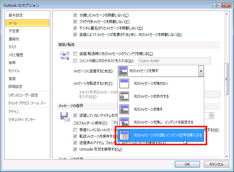Confirm settings with OK button
This screenshot has height=172, width=234.
(x=187, y=164)
